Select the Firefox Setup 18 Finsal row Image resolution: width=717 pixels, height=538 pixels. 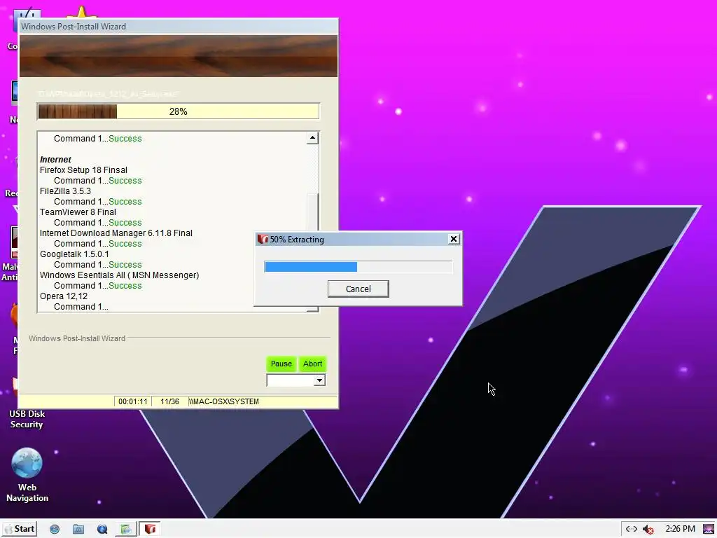tap(83, 170)
